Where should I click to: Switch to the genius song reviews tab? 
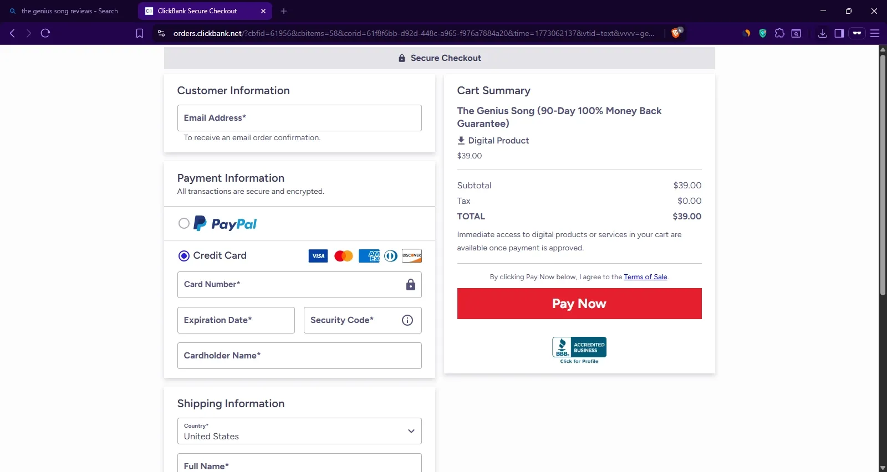click(69, 11)
